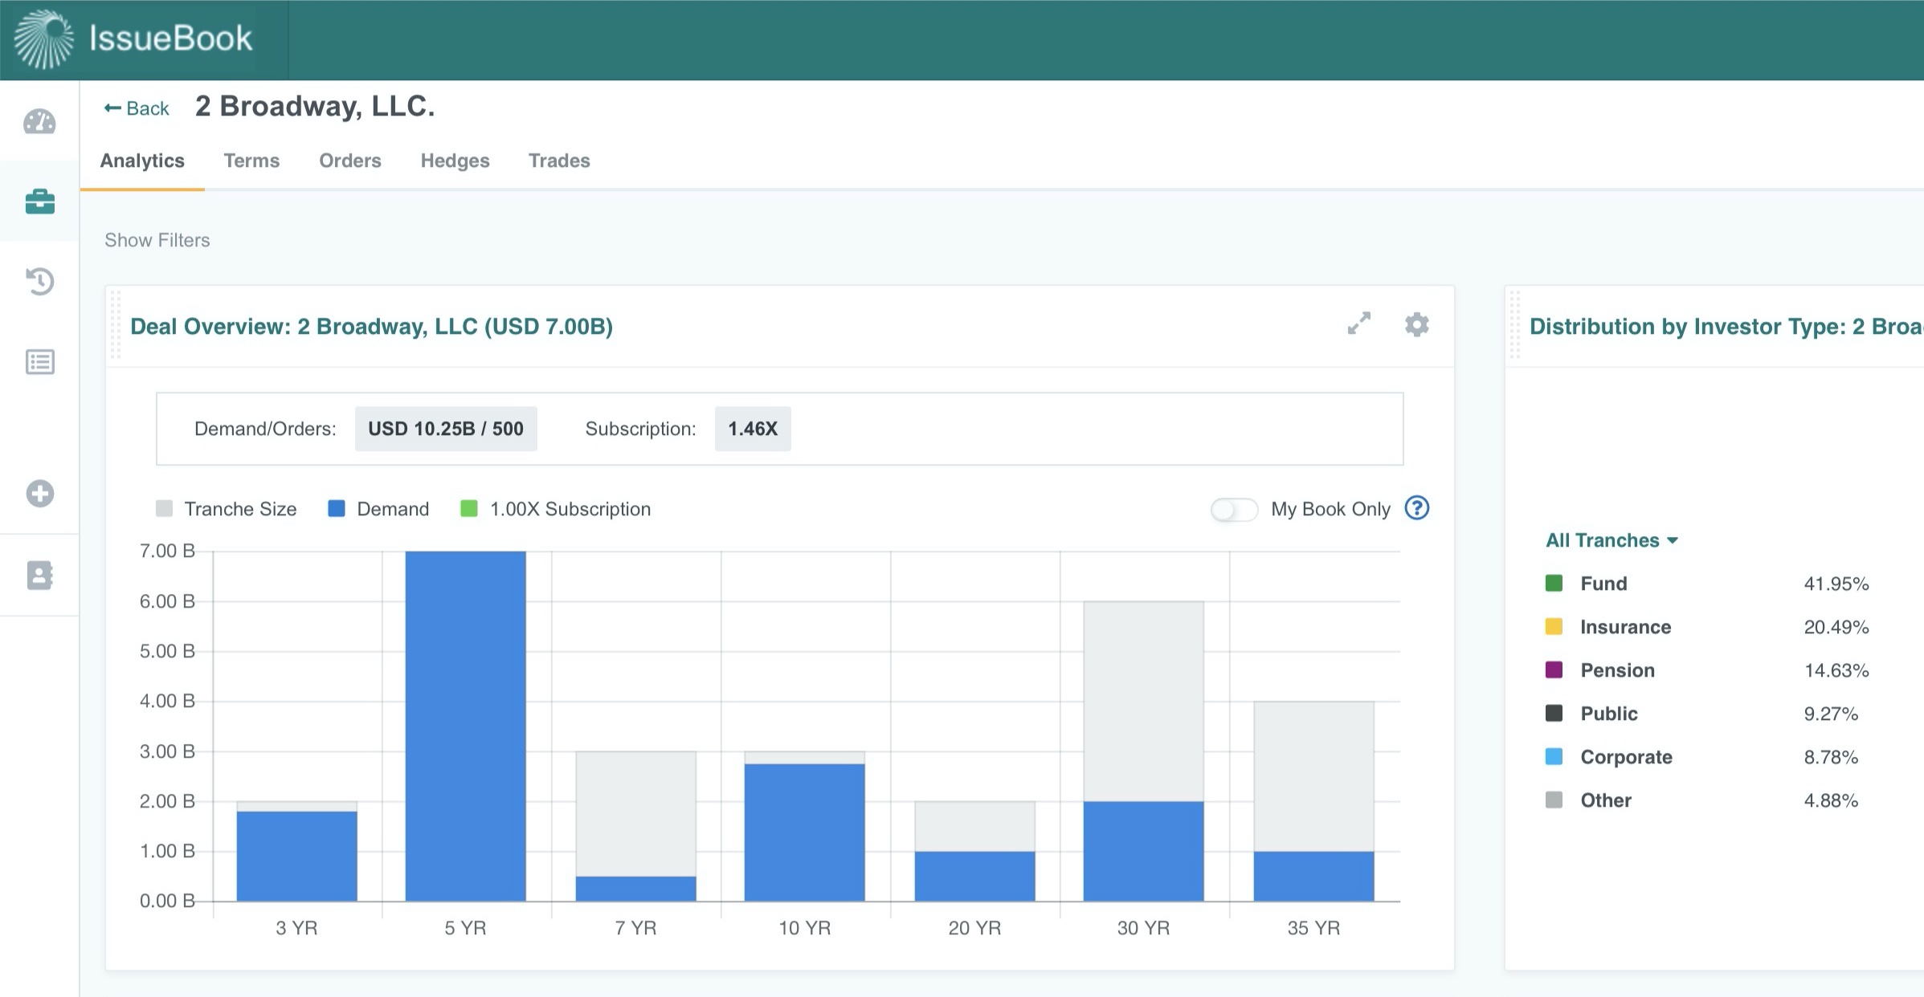
Task: Open the history clock sidebar icon
Action: point(39,281)
